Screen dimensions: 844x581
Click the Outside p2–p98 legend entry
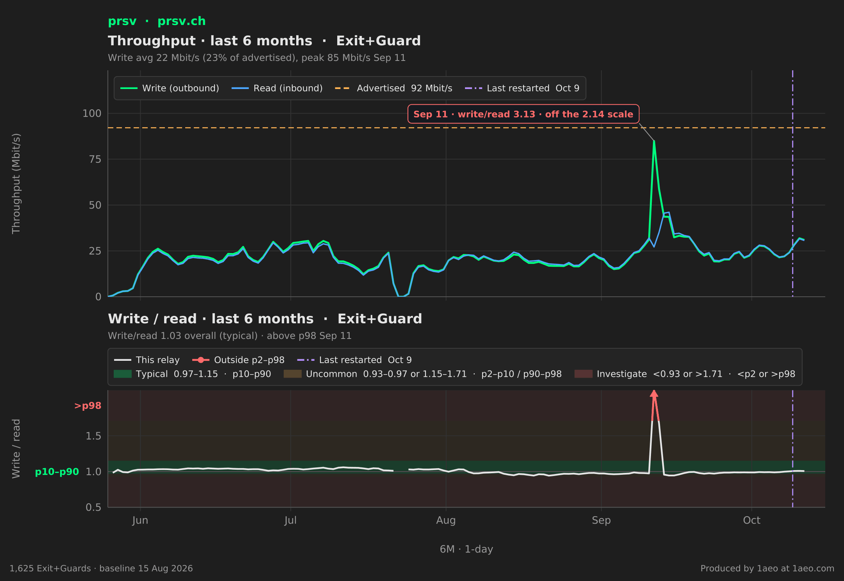[x=238, y=360]
